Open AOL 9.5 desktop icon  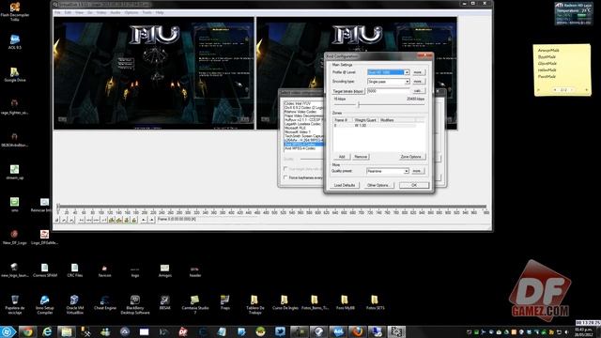point(15,42)
